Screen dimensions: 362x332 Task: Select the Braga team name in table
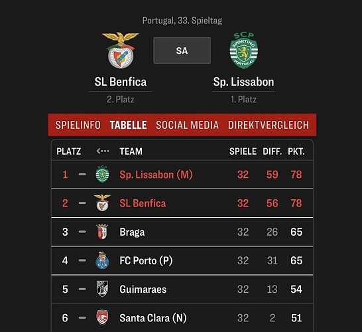(132, 232)
